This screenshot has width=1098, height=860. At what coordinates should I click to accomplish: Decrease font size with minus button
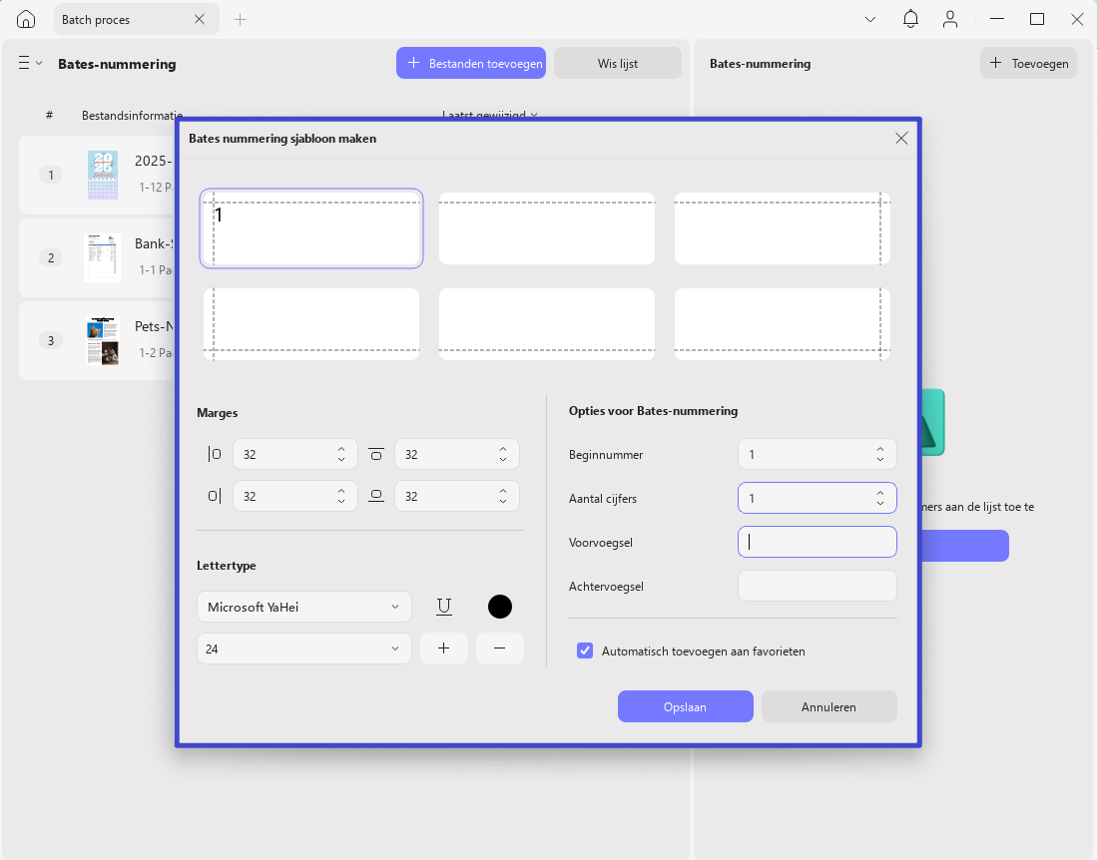coord(500,648)
